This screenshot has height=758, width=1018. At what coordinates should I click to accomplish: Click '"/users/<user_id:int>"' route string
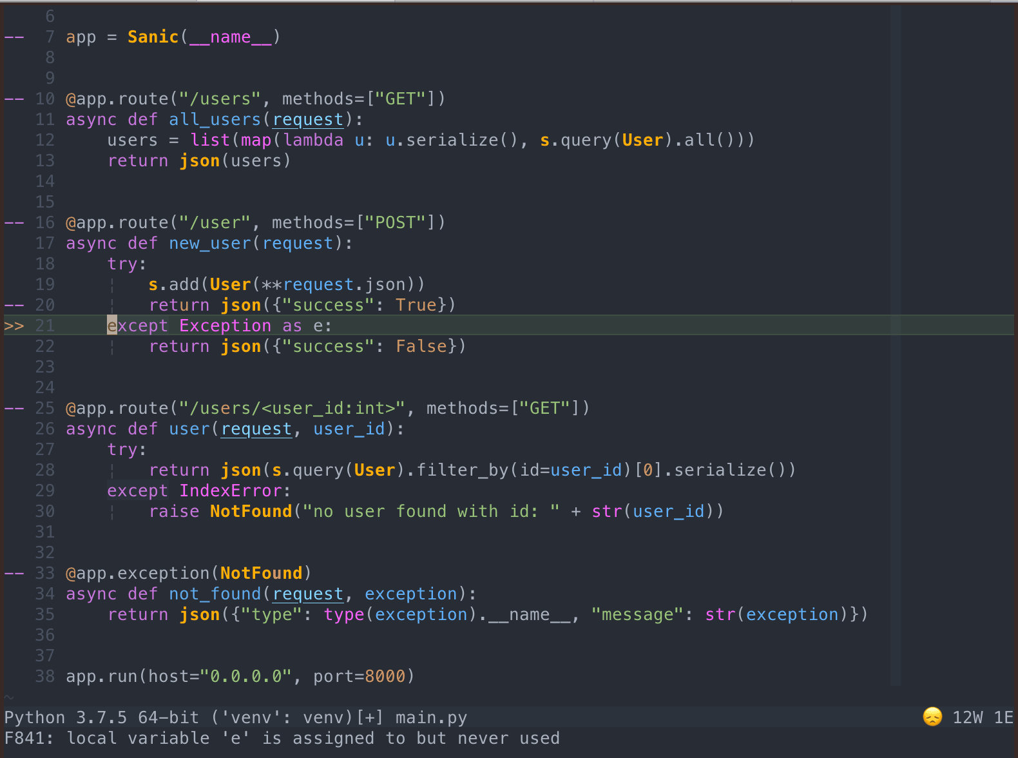point(293,408)
